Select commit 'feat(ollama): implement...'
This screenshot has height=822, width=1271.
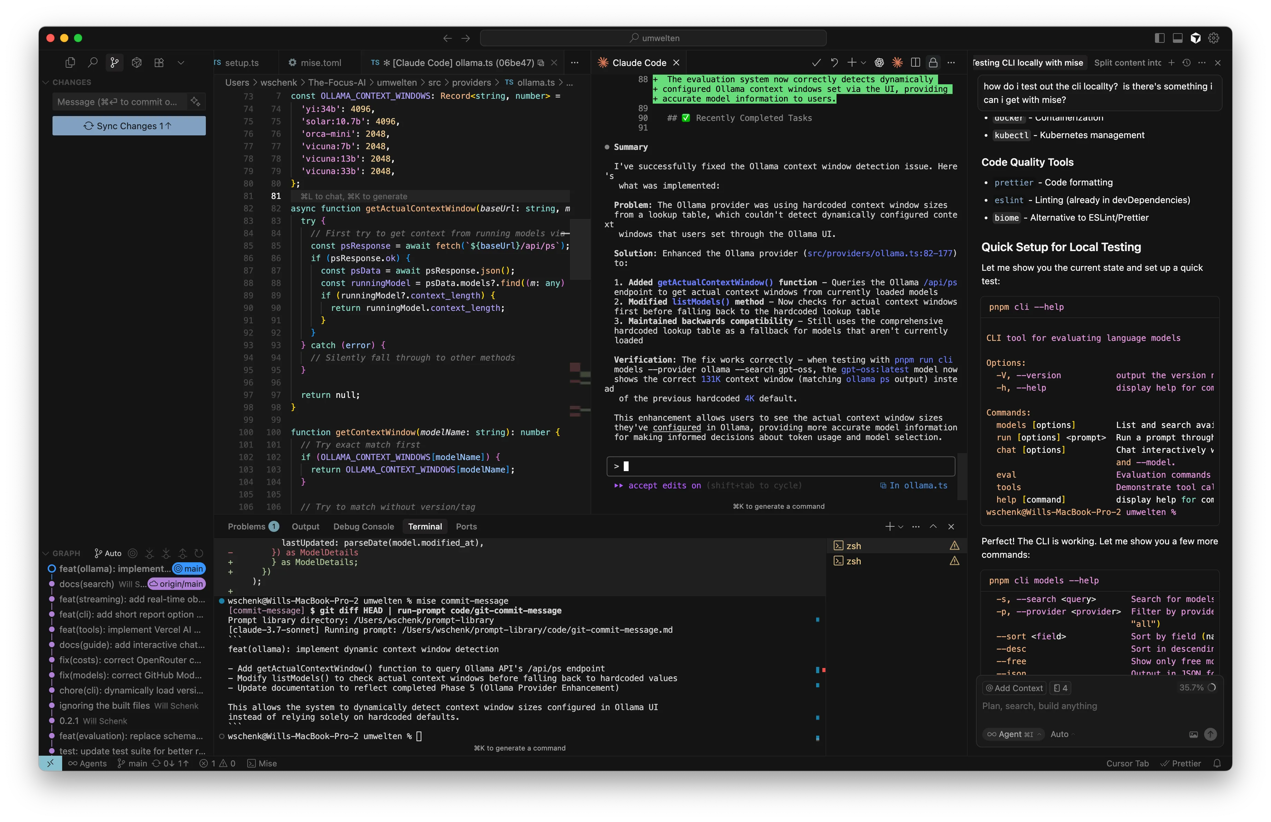pos(114,568)
